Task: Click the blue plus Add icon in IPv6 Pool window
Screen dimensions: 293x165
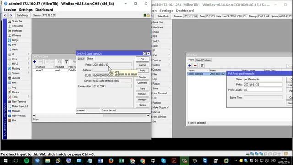Action: point(190,66)
